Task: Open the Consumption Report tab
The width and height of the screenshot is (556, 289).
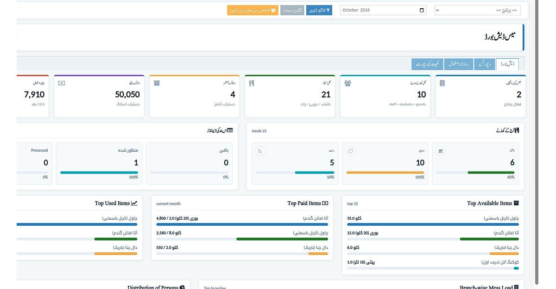Action: (427, 64)
